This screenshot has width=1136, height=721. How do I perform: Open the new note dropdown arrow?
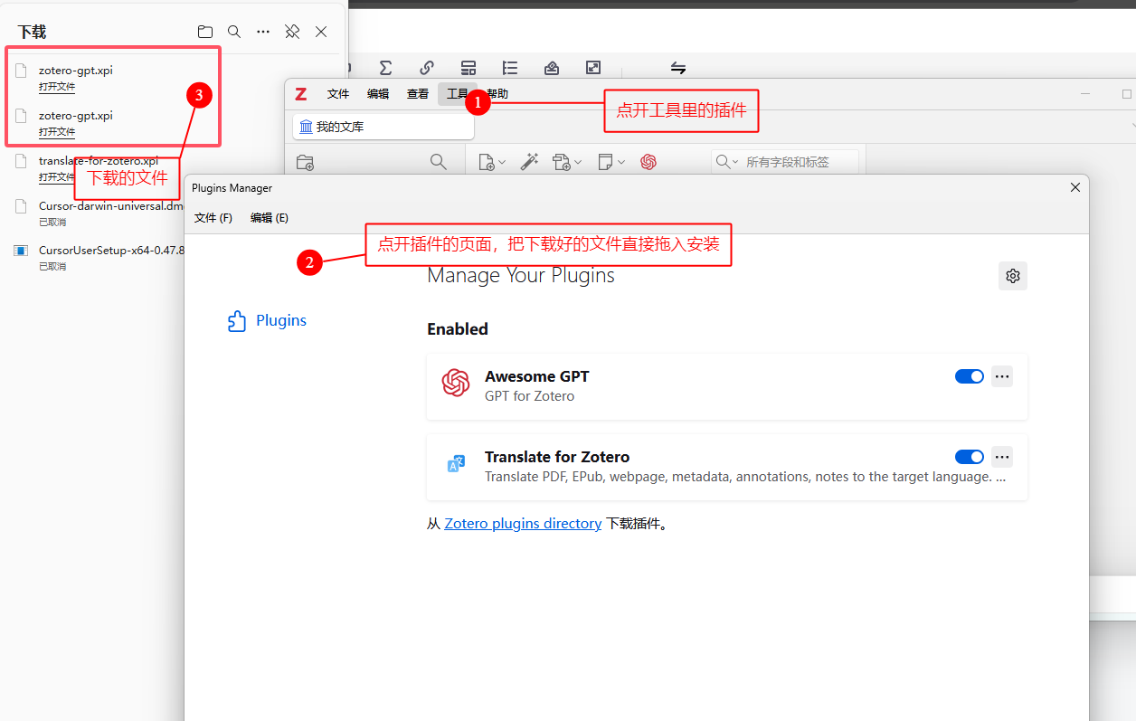[x=622, y=161]
